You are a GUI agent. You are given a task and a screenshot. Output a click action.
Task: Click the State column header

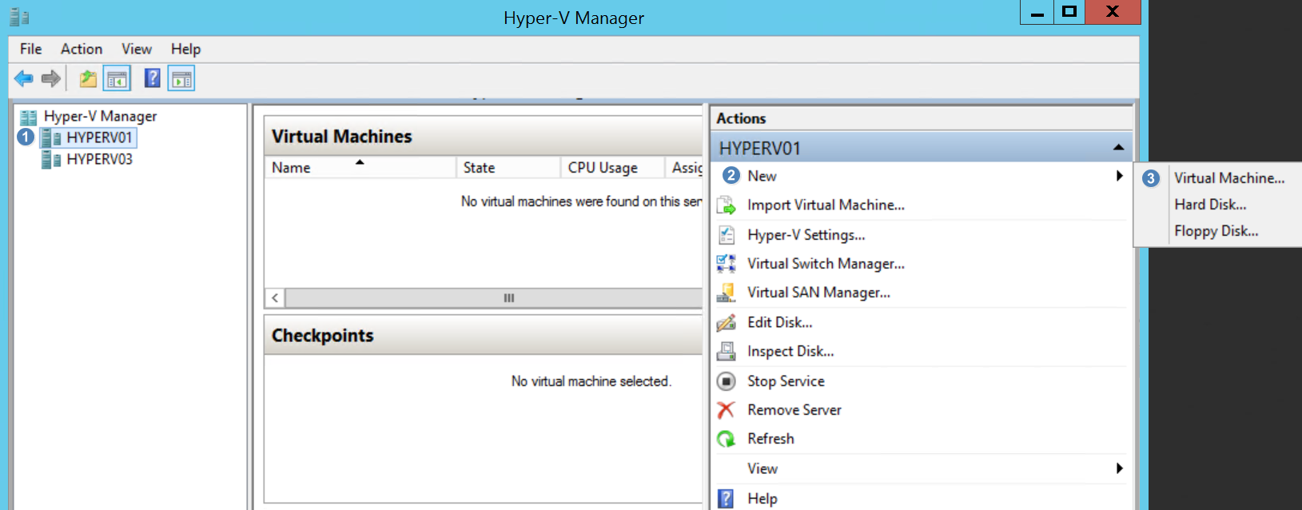[x=508, y=168]
